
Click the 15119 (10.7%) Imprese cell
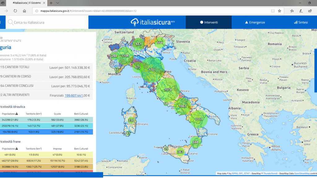[57, 161]
